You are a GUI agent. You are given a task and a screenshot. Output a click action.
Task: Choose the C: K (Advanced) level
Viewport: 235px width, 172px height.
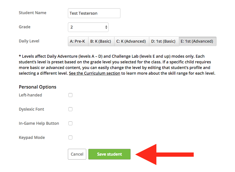coord(131,41)
